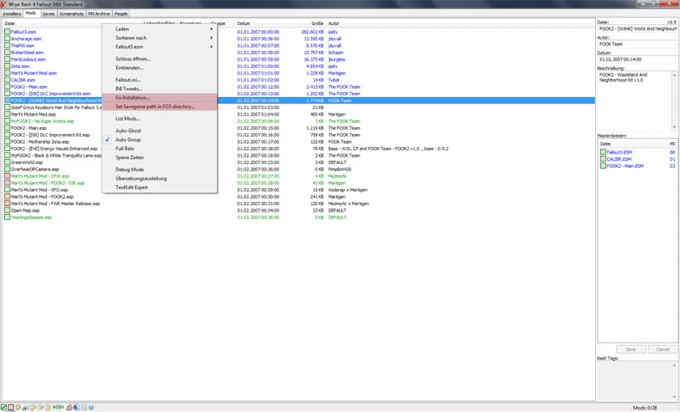Click the Cancel button in details panel
This screenshot has width=680, height=412.
tap(662, 349)
